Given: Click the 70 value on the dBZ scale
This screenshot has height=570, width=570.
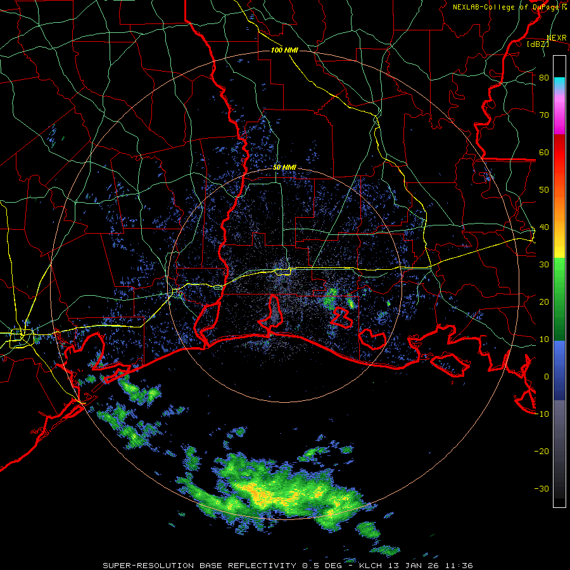Looking at the screenshot, I should (544, 115).
